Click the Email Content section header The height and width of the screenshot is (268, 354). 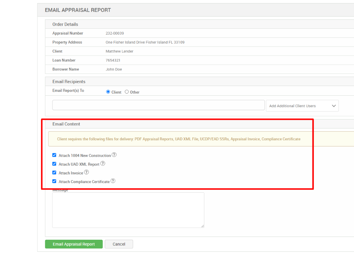tap(66, 124)
